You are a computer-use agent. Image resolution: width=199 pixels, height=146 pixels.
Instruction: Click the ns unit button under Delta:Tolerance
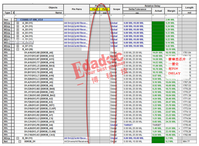[137, 13]
